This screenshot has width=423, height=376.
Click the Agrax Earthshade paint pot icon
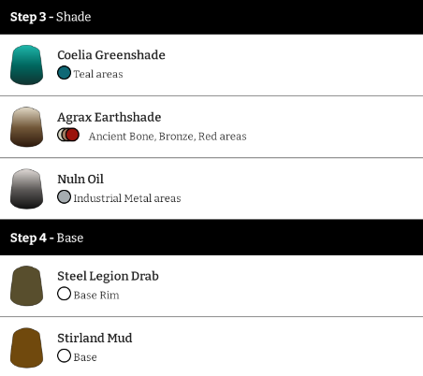tap(26, 127)
